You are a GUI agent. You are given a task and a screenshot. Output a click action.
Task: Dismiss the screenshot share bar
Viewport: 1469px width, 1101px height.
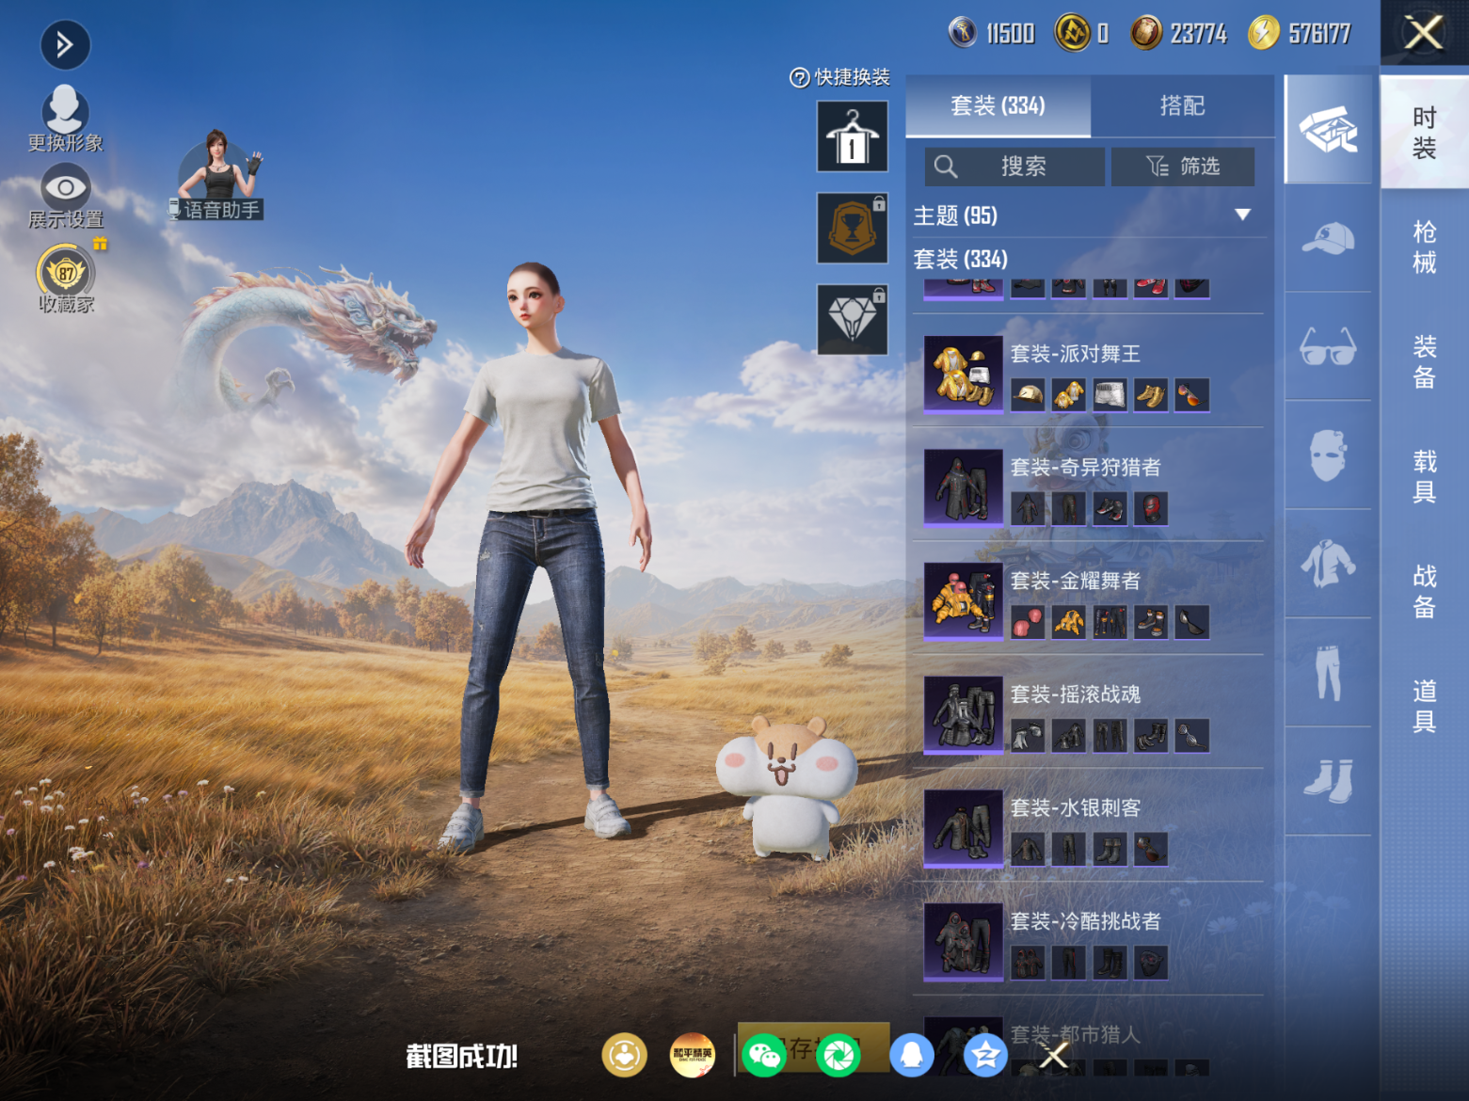click(x=1054, y=1056)
